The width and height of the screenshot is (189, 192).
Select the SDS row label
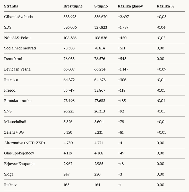pos(8,27)
